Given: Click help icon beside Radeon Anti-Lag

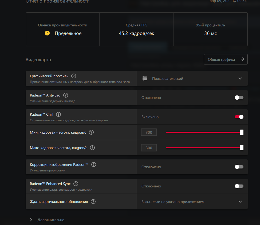Looking at the screenshot, I should [x=66, y=95].
